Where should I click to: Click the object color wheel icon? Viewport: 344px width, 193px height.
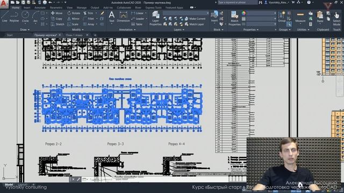pyautogui.click(x=243, y=13)
